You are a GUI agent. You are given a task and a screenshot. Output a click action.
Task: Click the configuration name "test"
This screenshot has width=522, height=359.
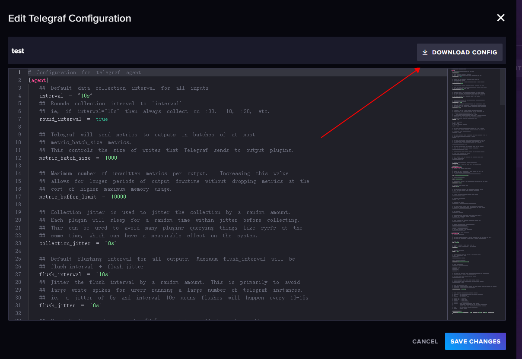[x=18, y=51]
